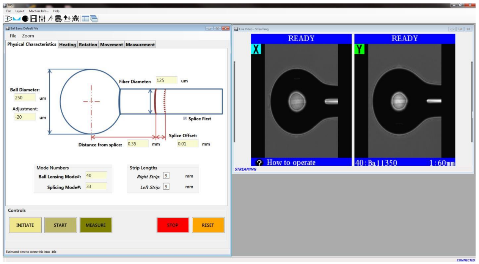Maximize the Live Video window
Image resolution: width=479 pixels, height=264 pixels.
coord(460,29)
